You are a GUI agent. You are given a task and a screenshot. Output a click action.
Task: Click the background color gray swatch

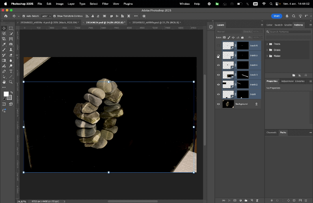(x=10, y=98)
